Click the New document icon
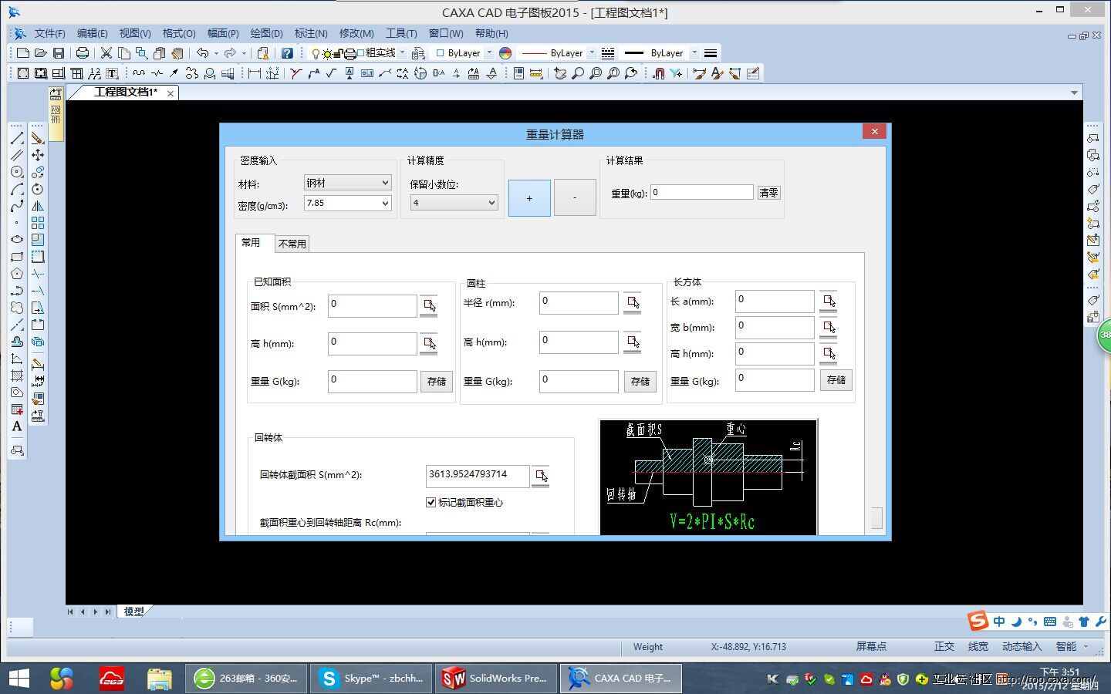Screen dimensions: 1111x694 tap(23, 53)
